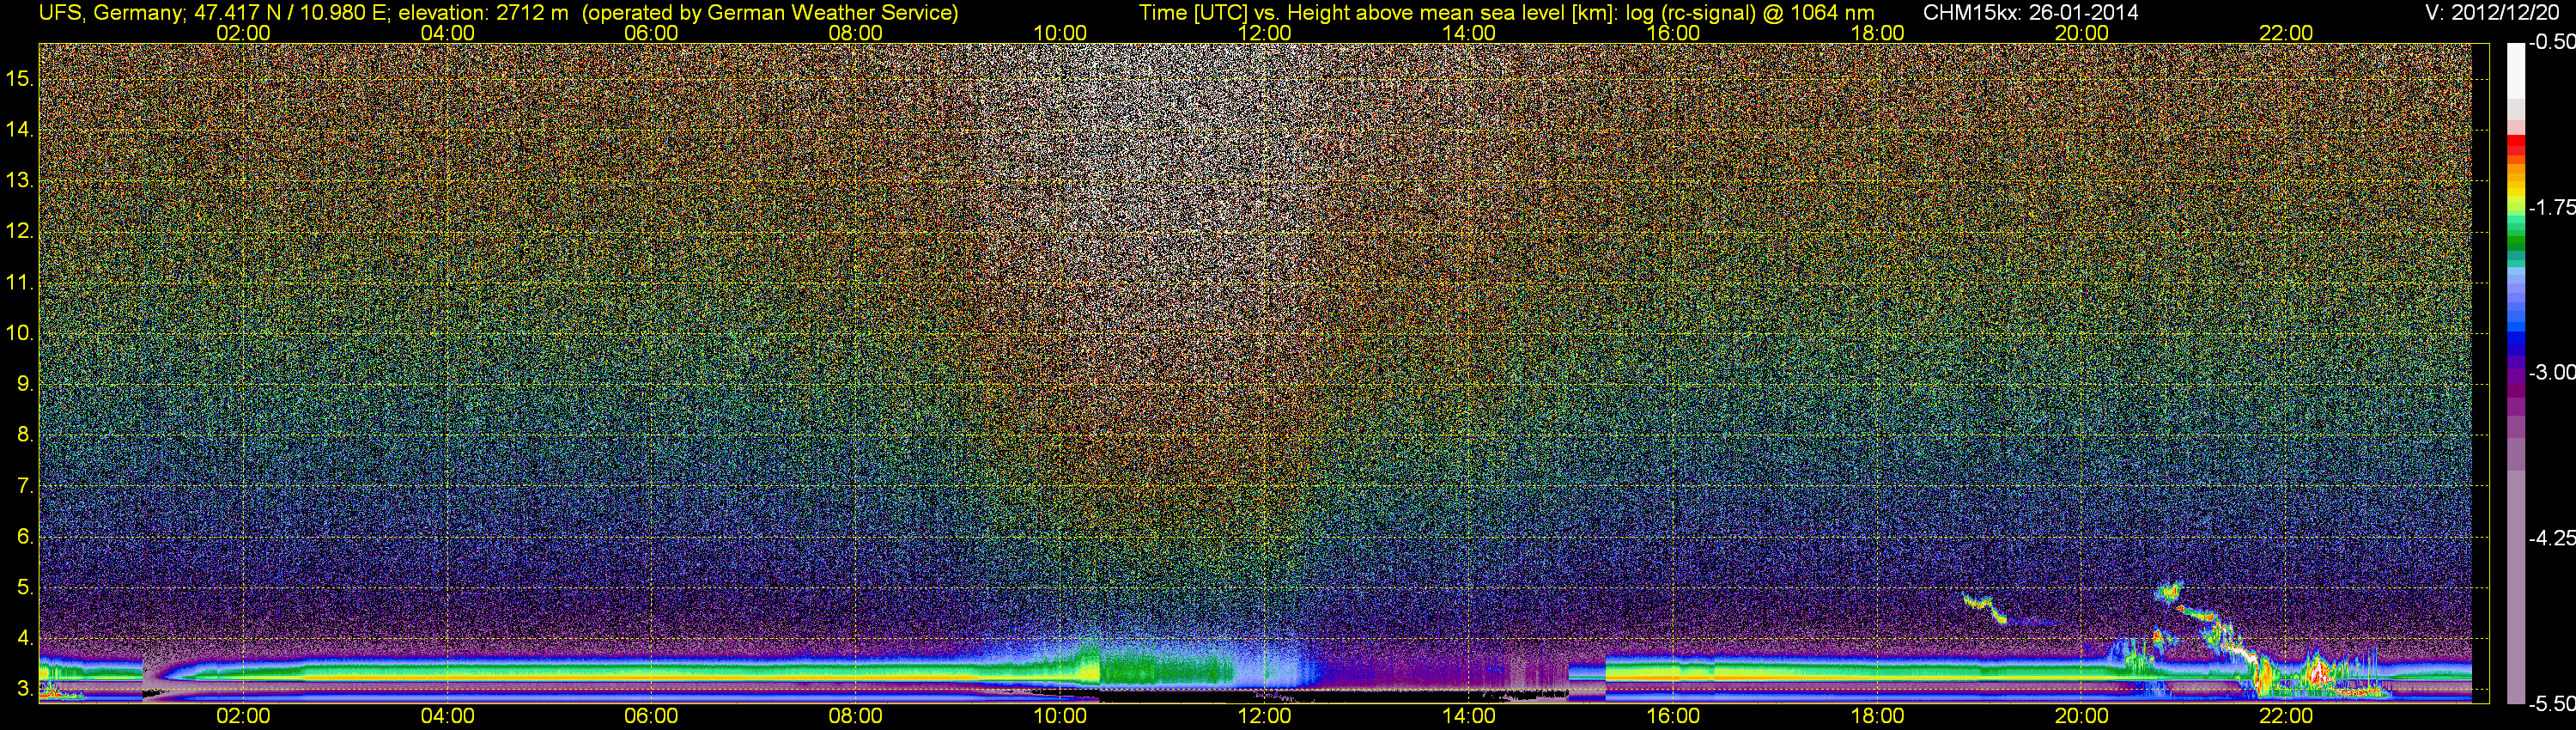Viewport: 2576px width, 730px height.
Task: Click the 02:00 label on the top time axis
Action: click(243, 33)
